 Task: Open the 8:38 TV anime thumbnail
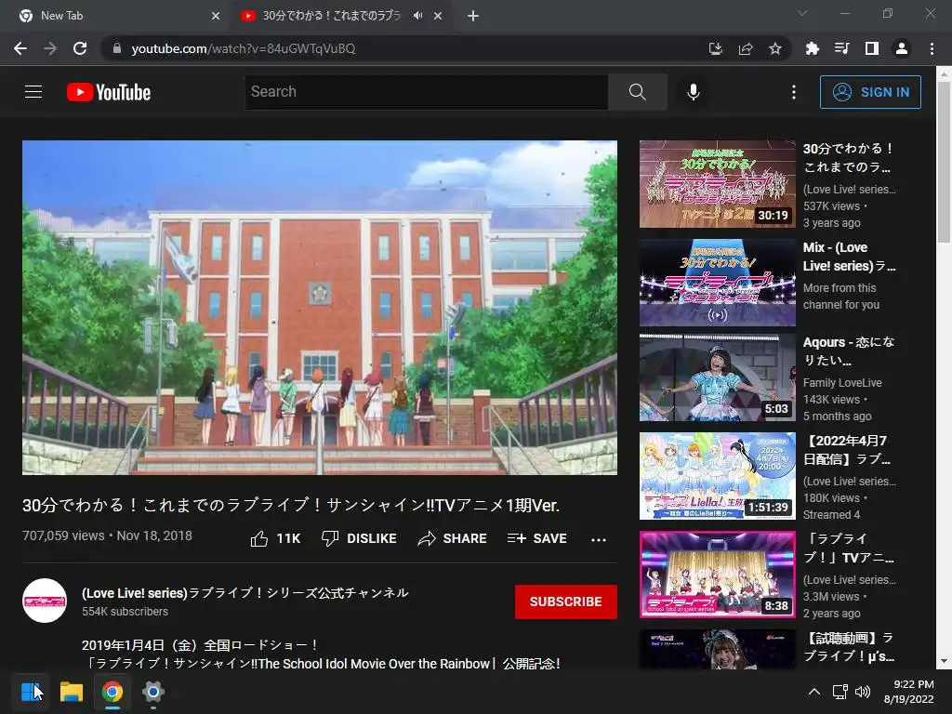coord(717,575)
